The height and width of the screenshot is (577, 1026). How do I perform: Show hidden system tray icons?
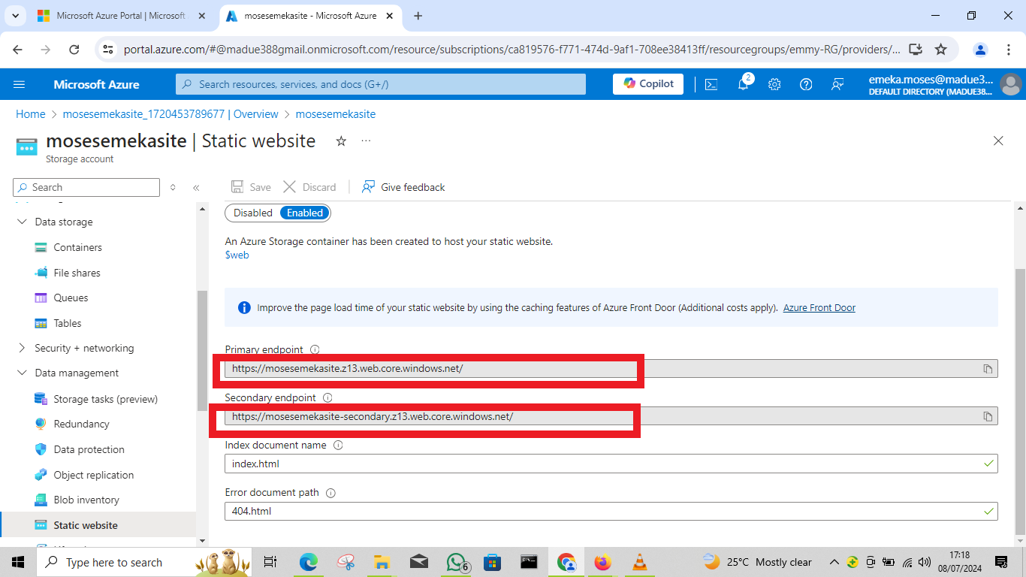point(834,562)
